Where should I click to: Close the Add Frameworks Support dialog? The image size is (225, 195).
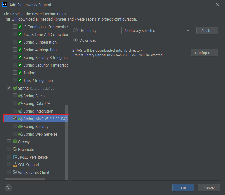pyautogui.click(x=217, y=5)
